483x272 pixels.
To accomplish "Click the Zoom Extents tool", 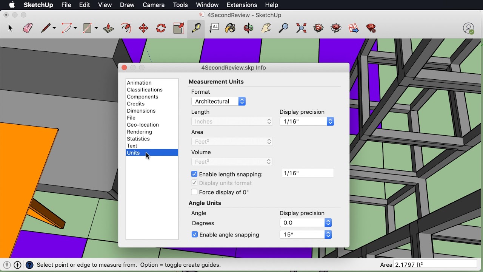I will pos(301,28).
